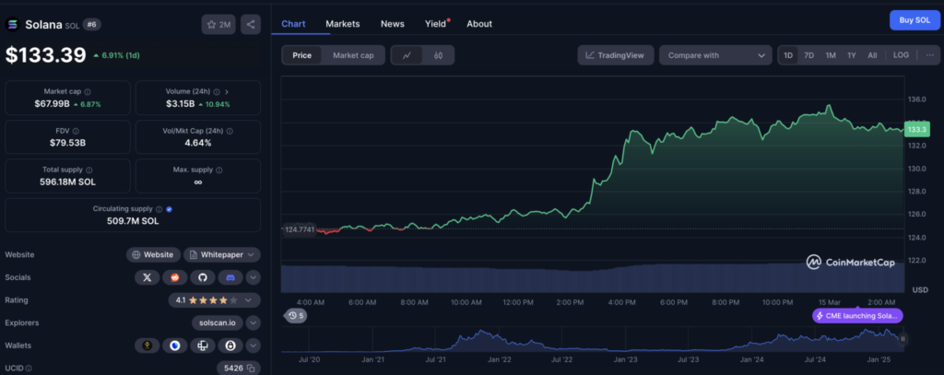Toggle LOG scale on the chart

(901, 55)
